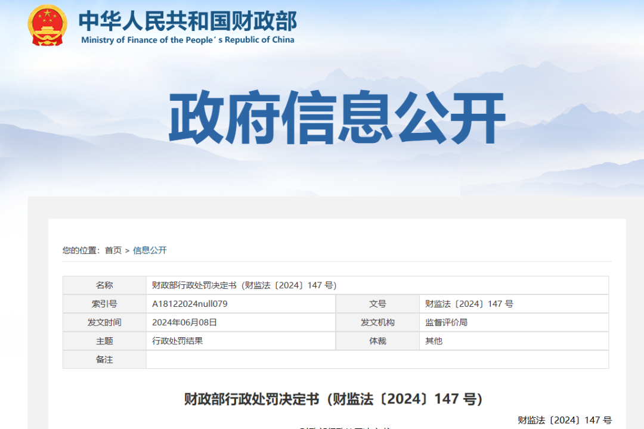The width and height of the screenshot is (644, 429).
Task: Select the document name in the 名称 row
Action: [244, 285]
